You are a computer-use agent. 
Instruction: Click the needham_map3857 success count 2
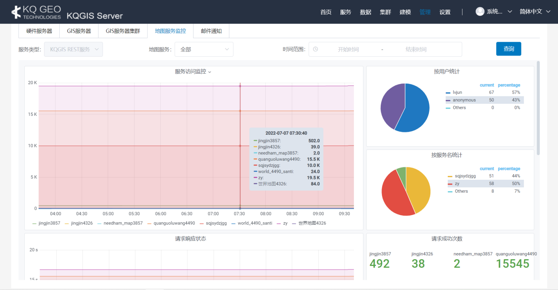457,264
